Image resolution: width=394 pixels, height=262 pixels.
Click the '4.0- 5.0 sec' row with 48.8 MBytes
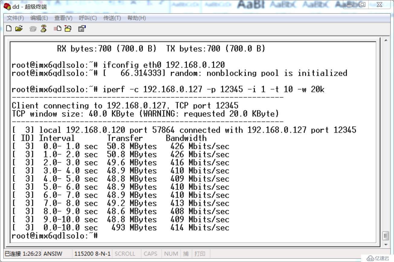[120, 179]
